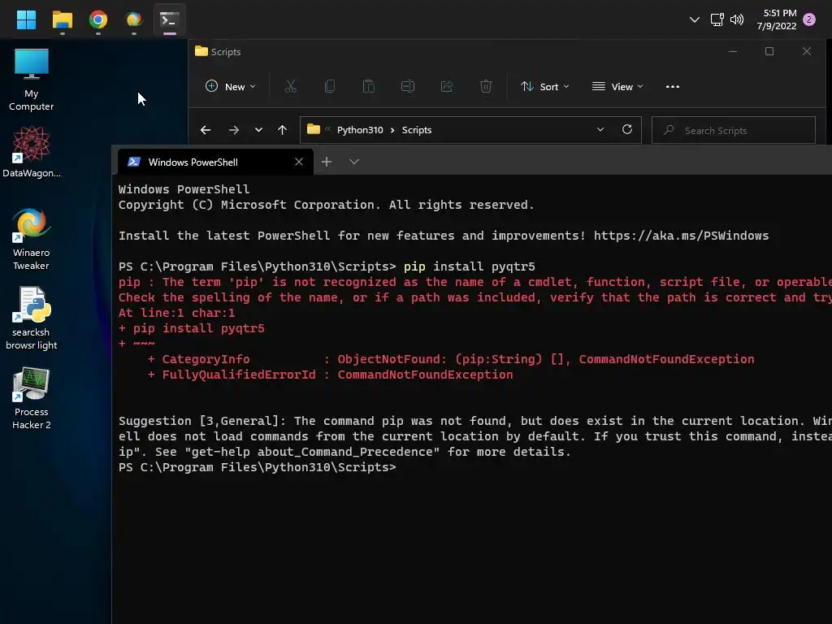Select the searcksh browsr light shortcut

click(x=32, y=318)
